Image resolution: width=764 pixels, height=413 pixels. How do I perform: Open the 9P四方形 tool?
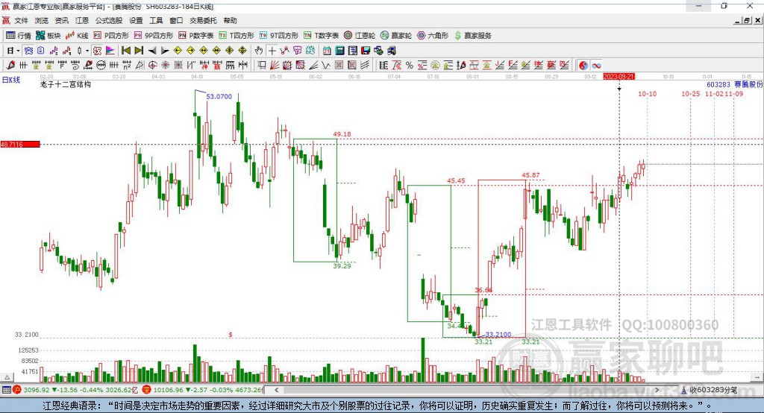154,36
